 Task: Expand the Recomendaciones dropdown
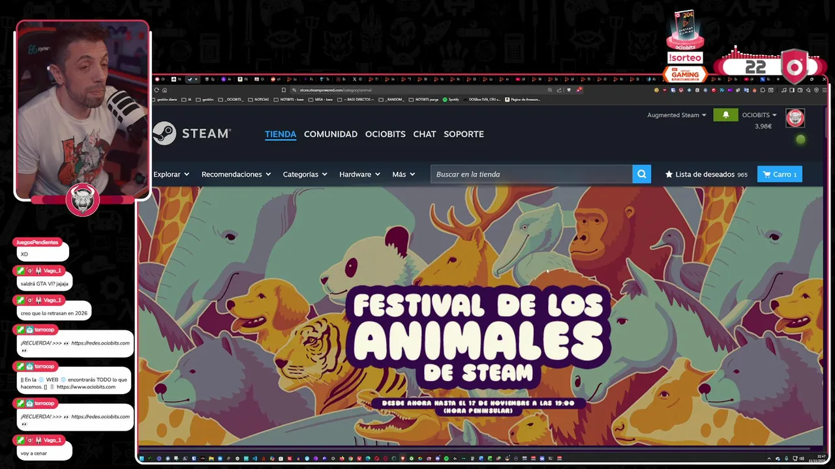[235, 174]
